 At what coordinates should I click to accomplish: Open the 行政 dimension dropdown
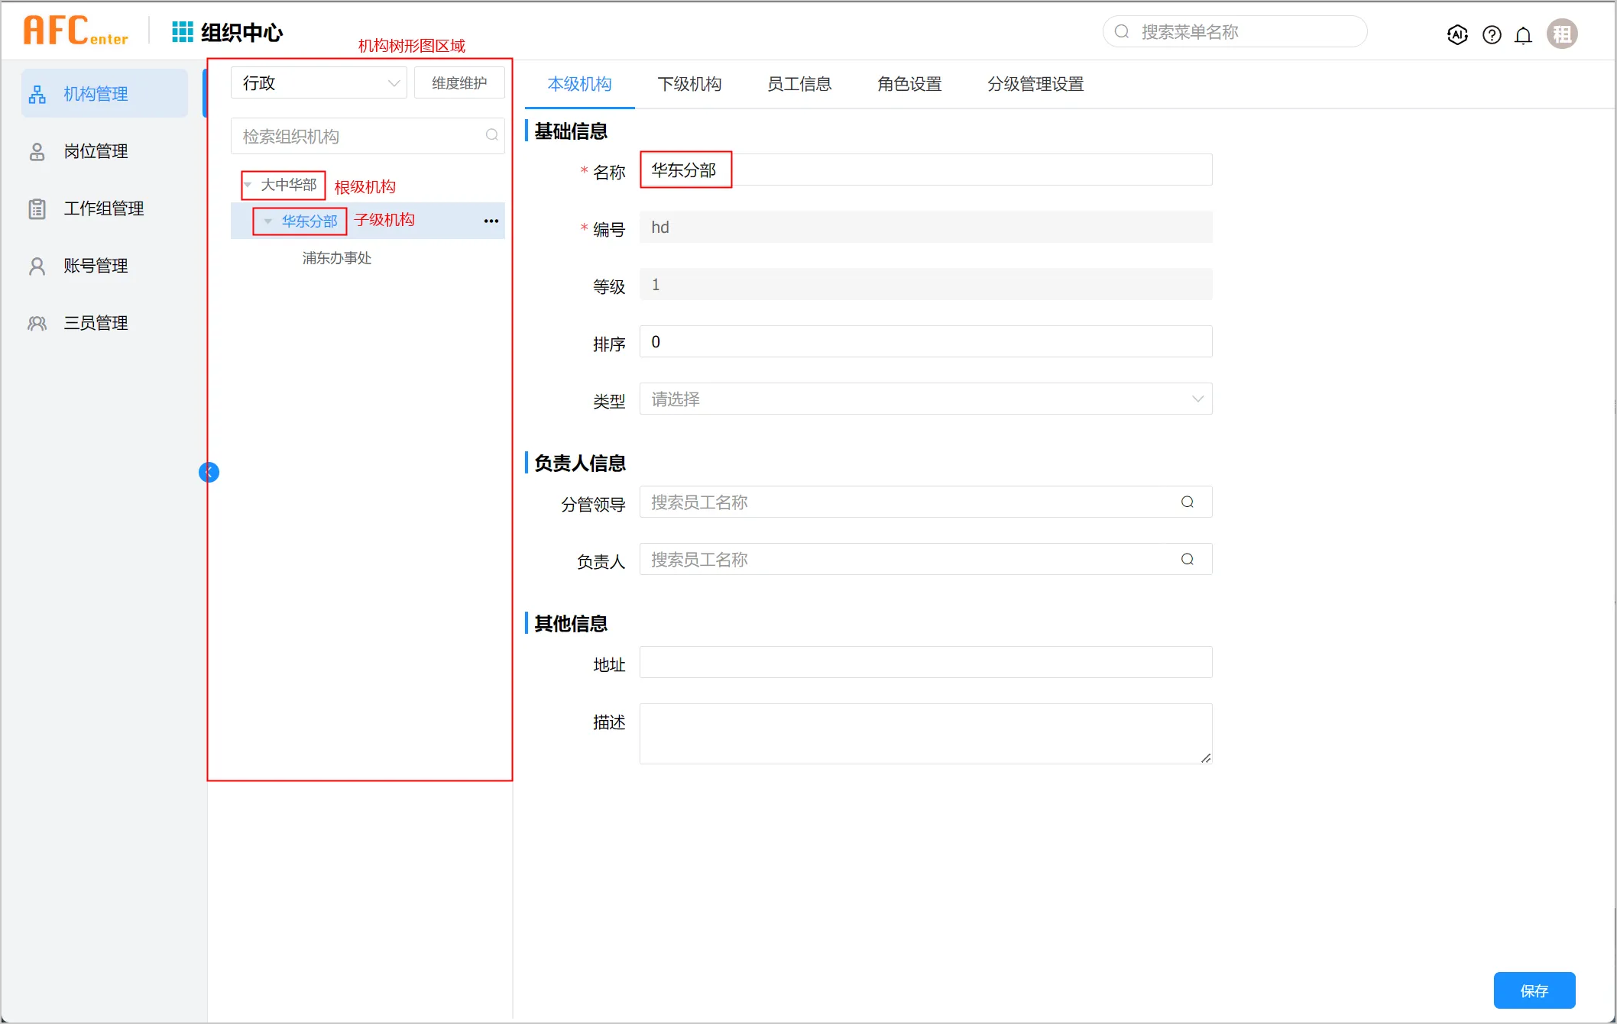tap(319, 83)
